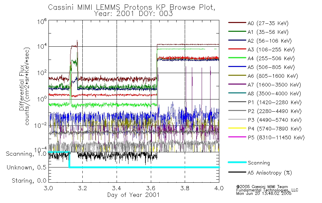Screen dimensions: 322x203
Task: Click the blue A5 legend line swatch
Action: click(237, 67)
